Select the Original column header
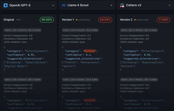Image resolution: width=174 pixels, height=111 pixels. (x=9, y=20)
